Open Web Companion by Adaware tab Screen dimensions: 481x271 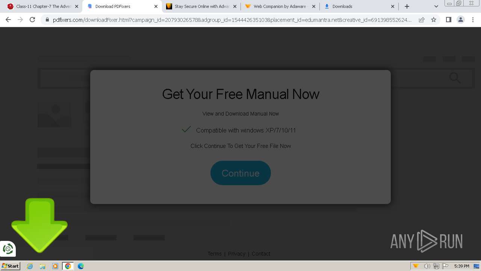click(280, 6)
